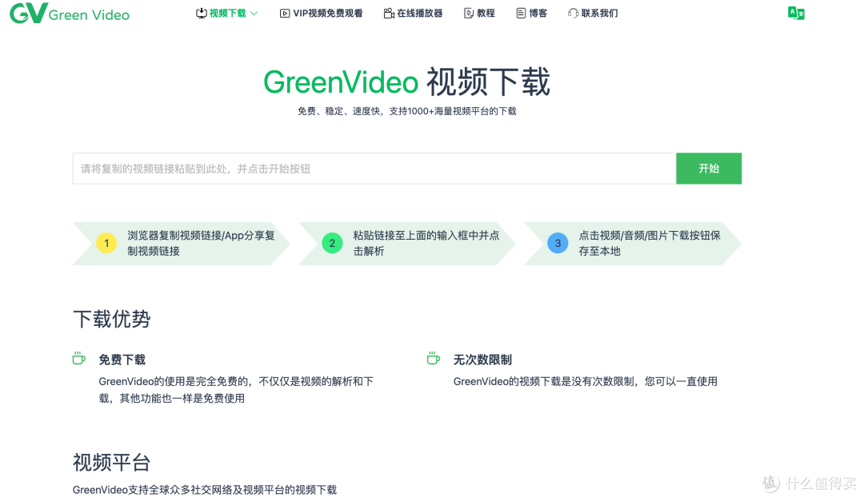Click the green step 2 circle
Screen dimensions: 864x501
coord(332,244)
